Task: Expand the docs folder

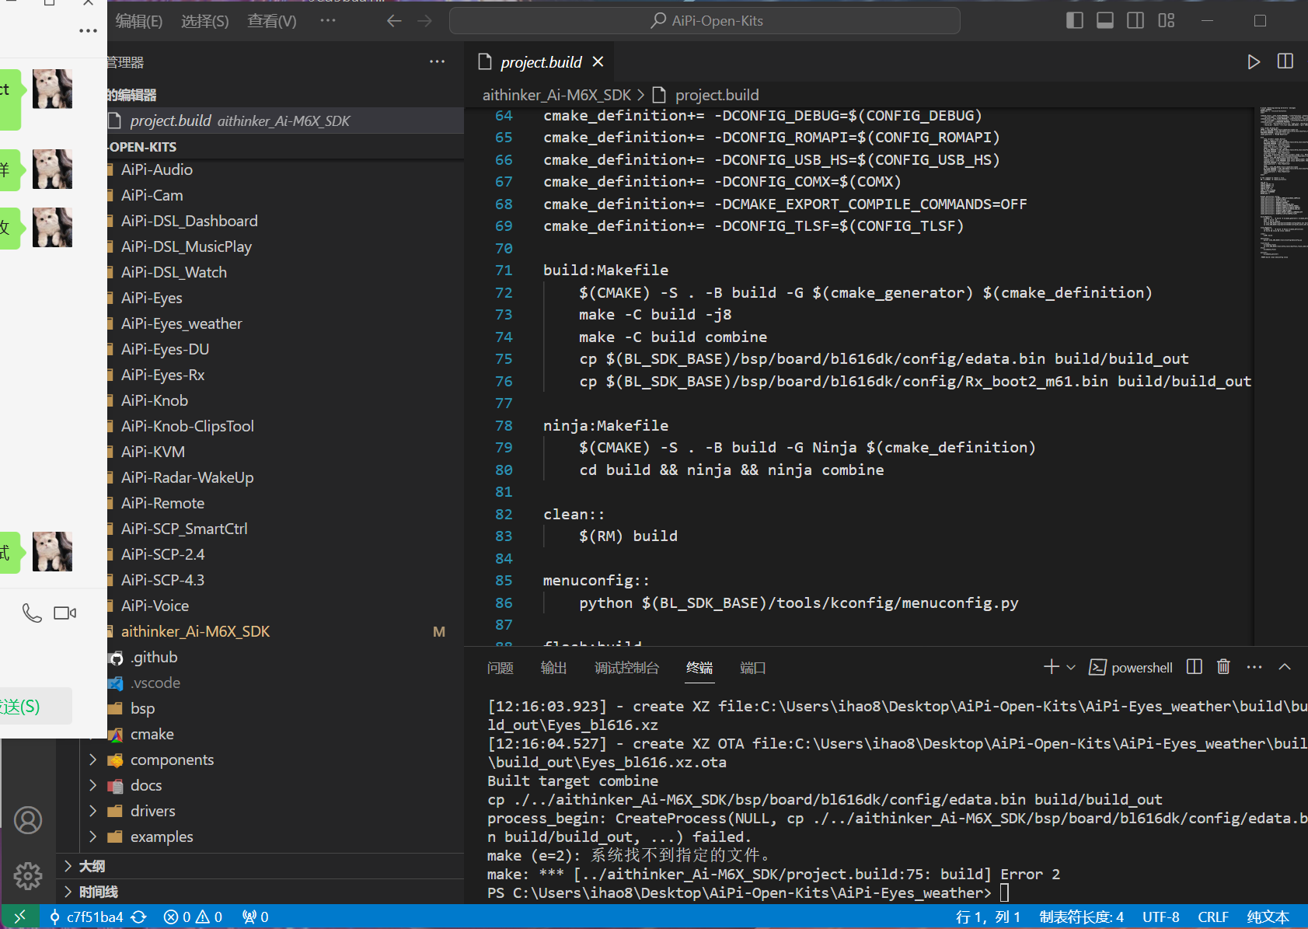Action: 93,785
